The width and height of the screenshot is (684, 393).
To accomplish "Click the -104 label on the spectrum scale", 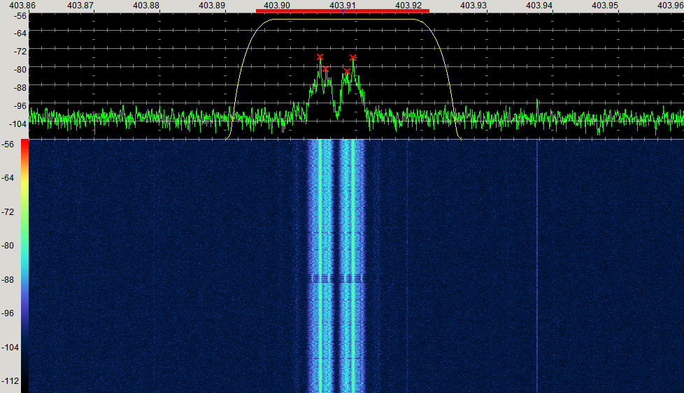I will point(18,124).
